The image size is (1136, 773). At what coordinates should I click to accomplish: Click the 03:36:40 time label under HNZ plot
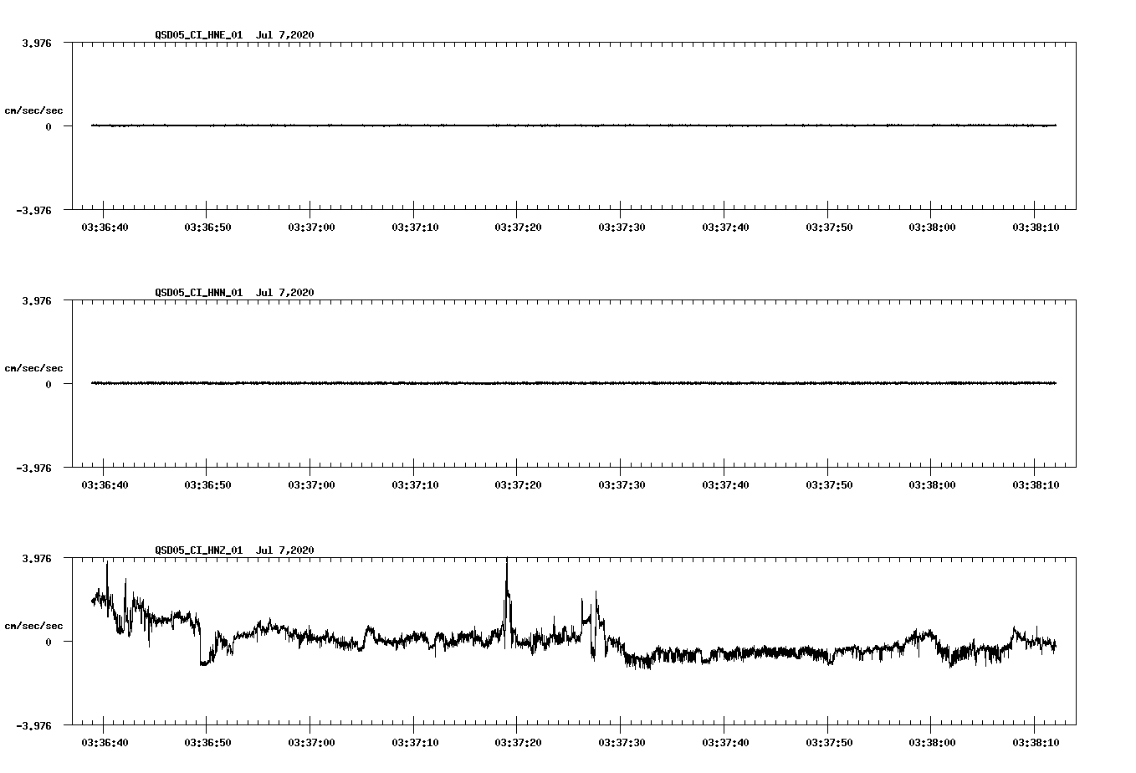105,743
